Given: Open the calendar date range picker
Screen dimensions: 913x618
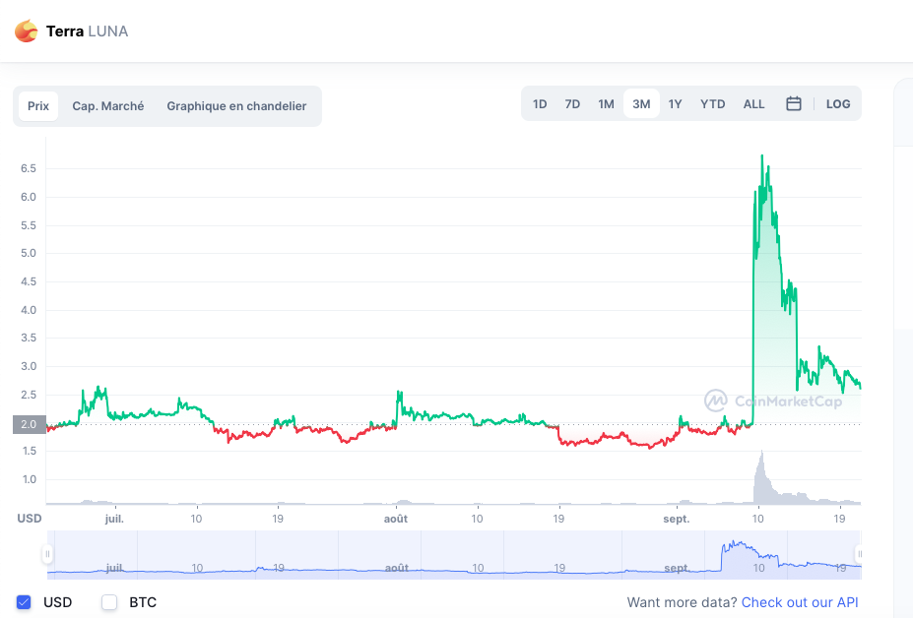Looking at the screenshot, I should pyautogui.click(x=794, y=103).
